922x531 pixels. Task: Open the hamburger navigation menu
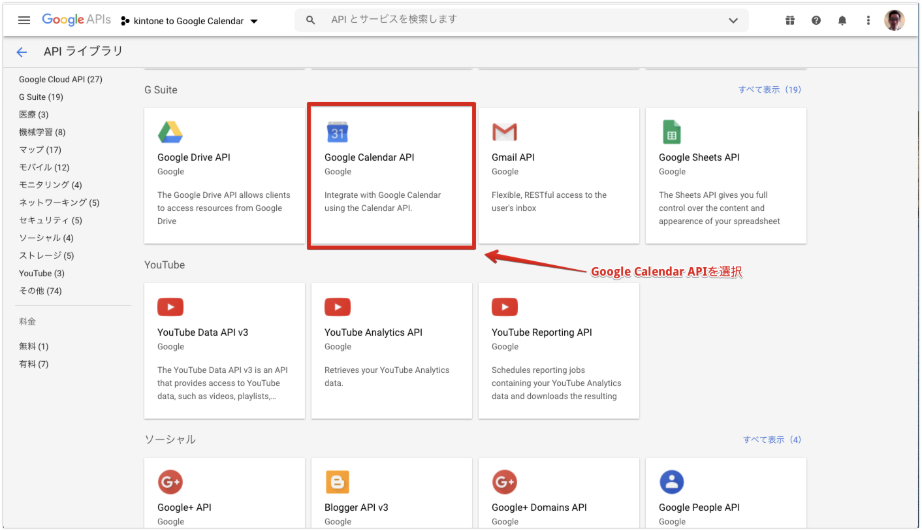[x=24, y=20]
